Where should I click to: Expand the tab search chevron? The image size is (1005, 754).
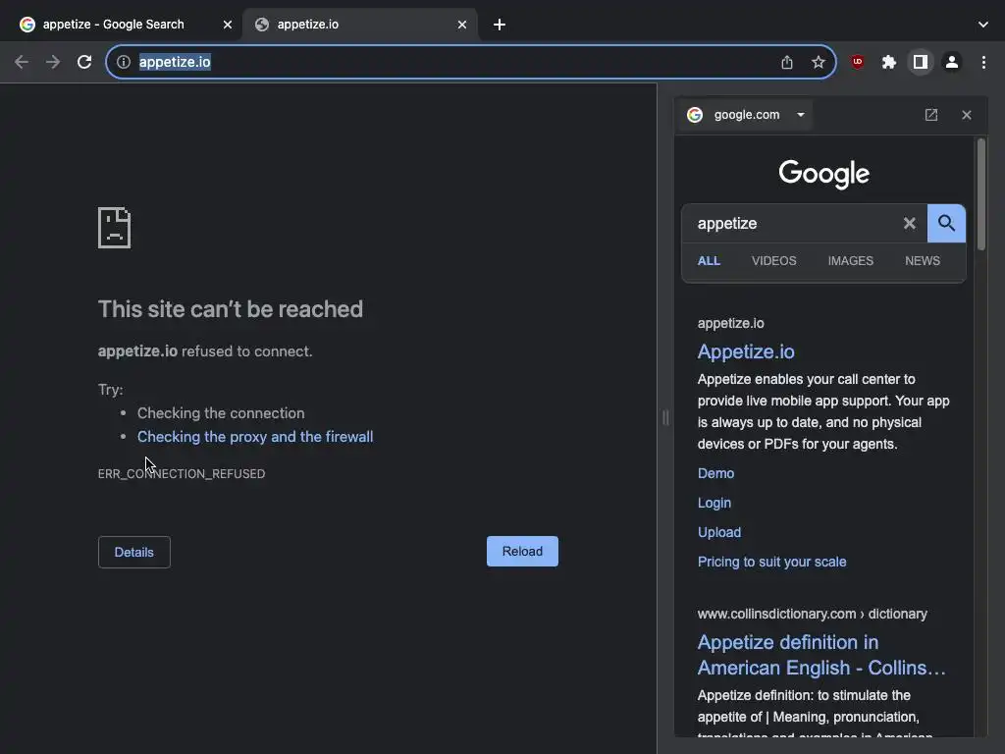(x=982, y=25)
